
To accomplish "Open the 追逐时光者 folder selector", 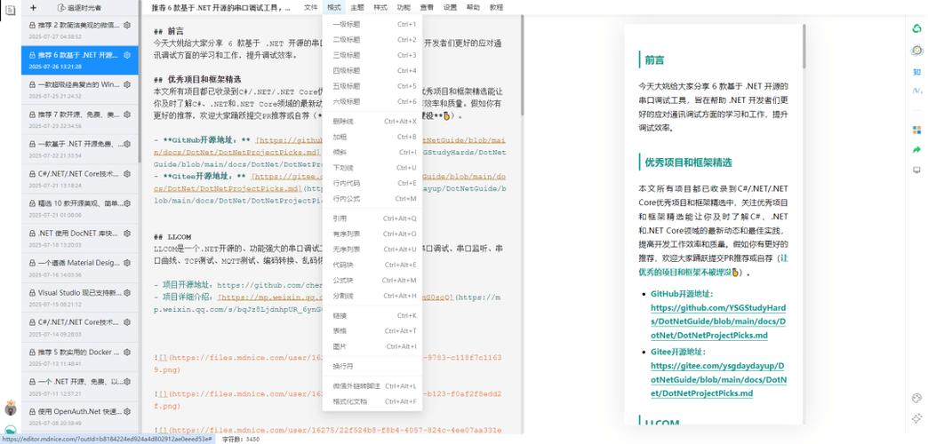I will point(79,8).
